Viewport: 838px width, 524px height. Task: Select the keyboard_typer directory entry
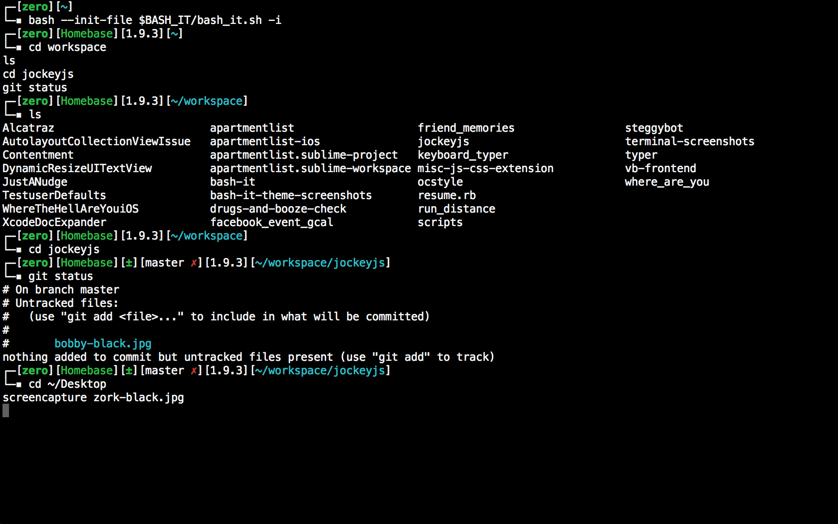(x=463, y=155)
